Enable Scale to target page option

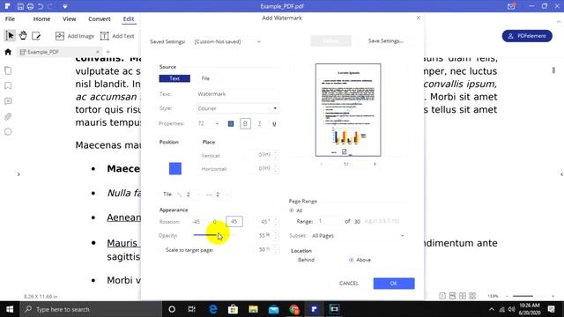tap(189, 250)
